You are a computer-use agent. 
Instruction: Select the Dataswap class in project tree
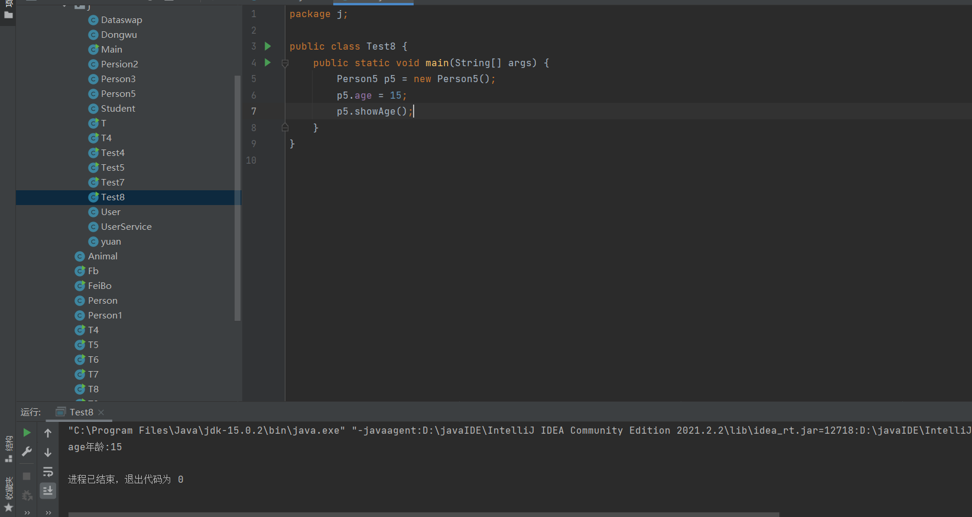point(121,20)
